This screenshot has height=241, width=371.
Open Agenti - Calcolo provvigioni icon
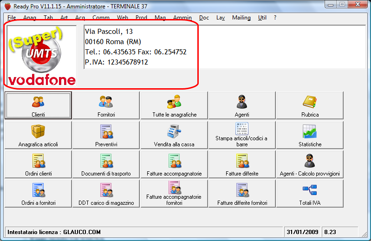tap(310, 164)
